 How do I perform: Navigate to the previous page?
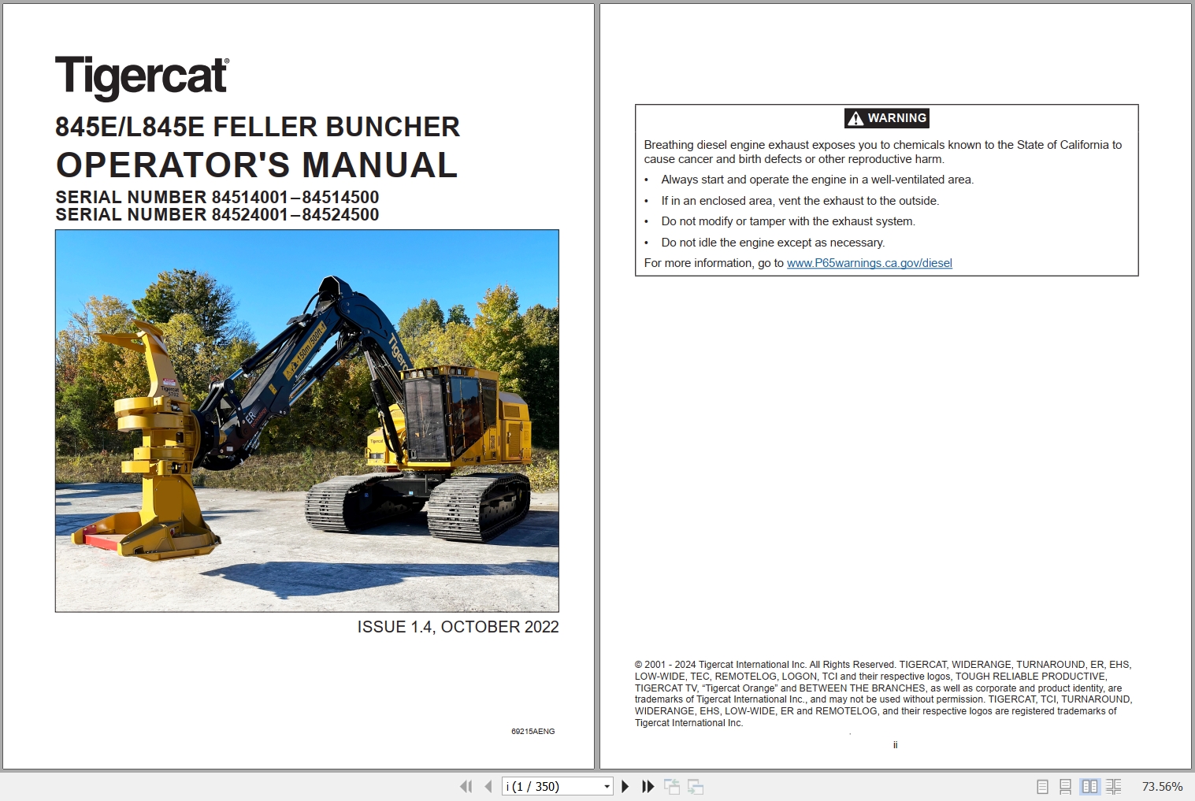click(x=487, y=785)
